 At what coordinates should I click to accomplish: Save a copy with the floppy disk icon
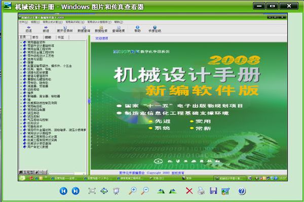pos(213,191)
